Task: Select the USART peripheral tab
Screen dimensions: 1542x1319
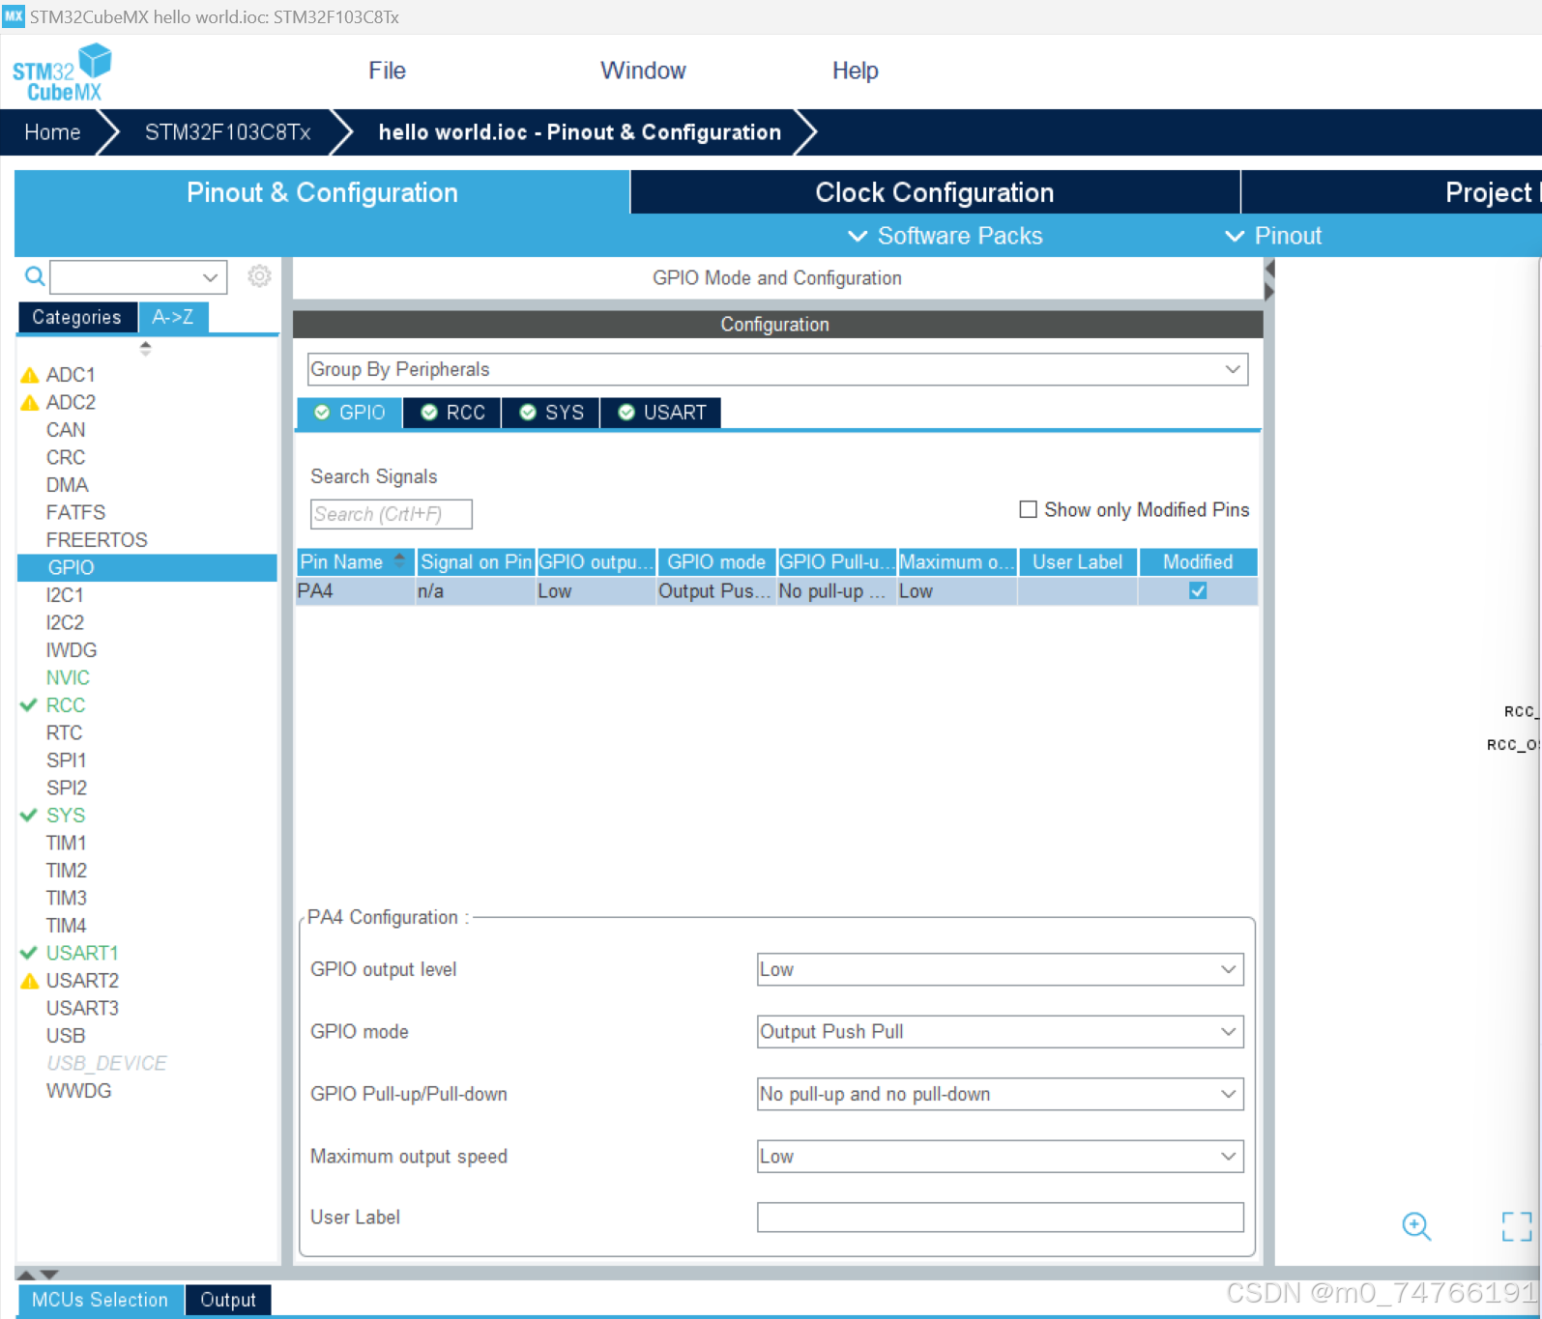Action: tap(661, 413)
